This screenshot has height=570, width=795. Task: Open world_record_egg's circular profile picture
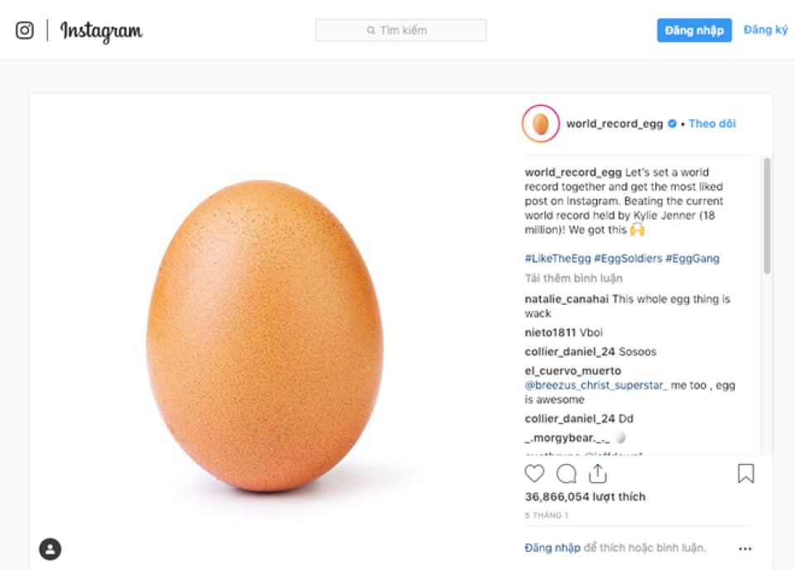pos(540,123)
